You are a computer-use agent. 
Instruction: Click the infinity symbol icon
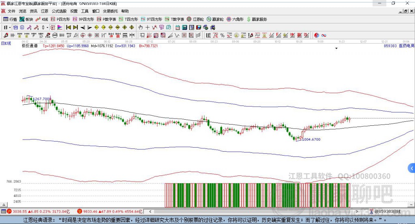click(324, 36)
